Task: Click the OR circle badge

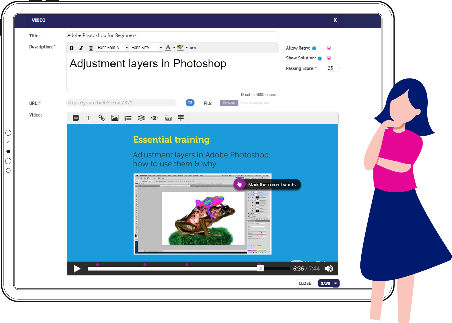Action: point(190,103)
